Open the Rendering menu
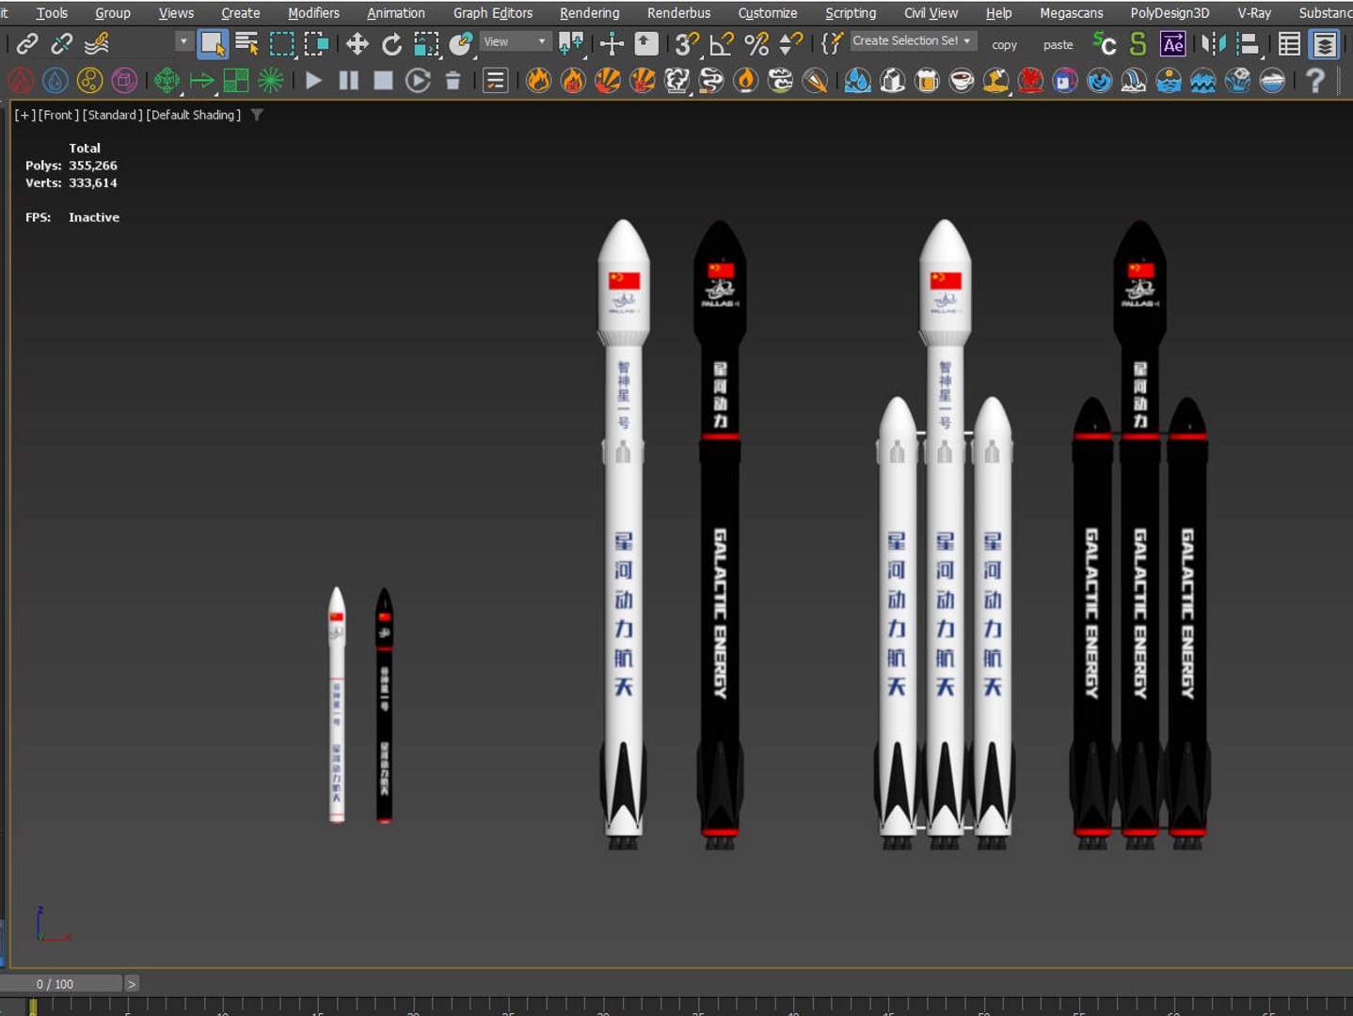The image size is (1353, 1016). [x=590, y=13]
